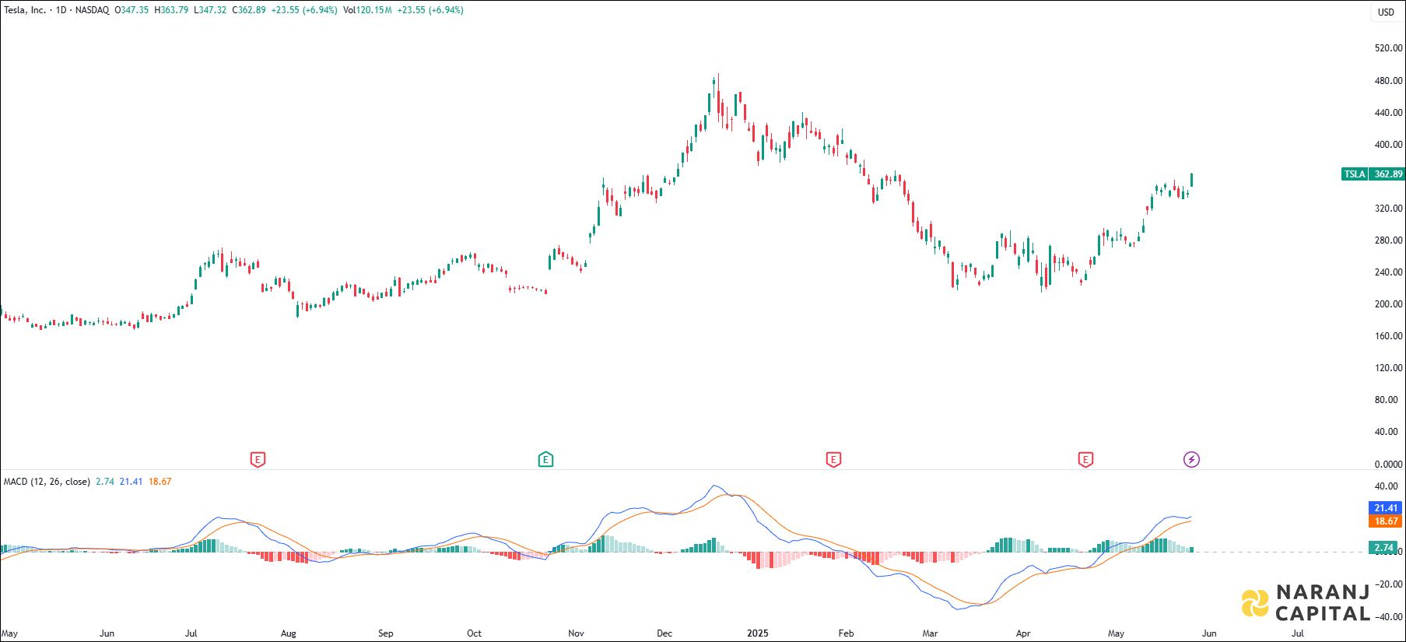The height and width of the screenshot is (642, 1406).
Task: Click the 320.00 price axis label
Action: (x=1388, y=209)
